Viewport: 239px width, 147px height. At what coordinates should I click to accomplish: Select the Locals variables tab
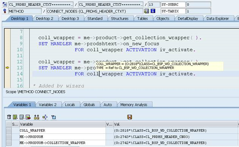70,105
